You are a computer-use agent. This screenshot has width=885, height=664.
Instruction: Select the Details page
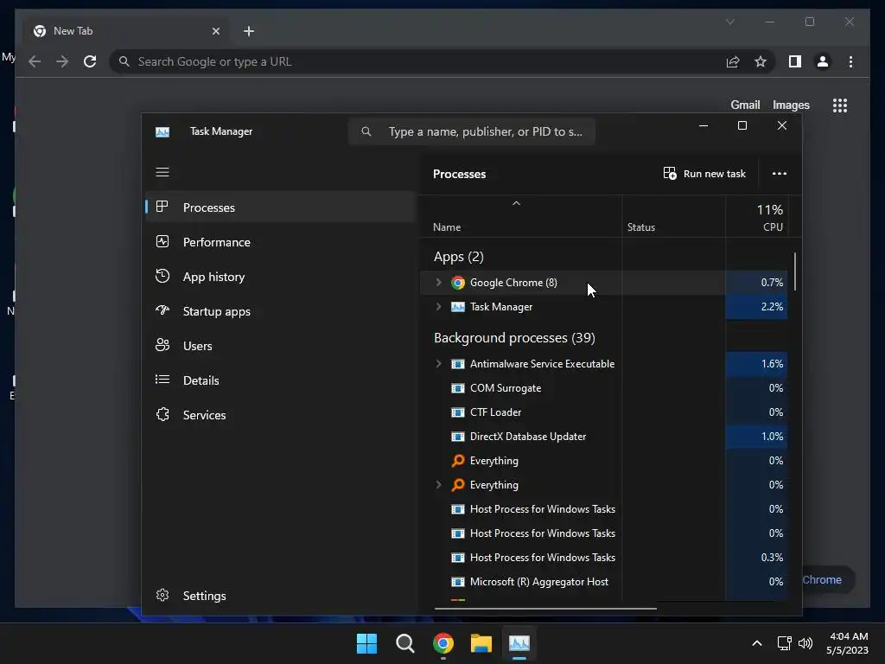pos(281,380)
